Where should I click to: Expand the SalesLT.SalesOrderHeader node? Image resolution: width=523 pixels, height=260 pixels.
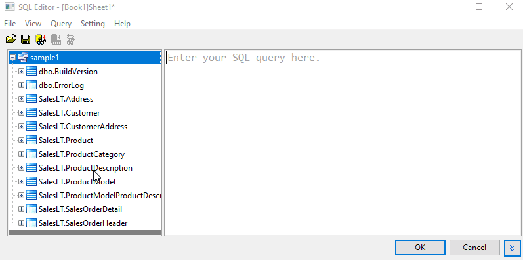22,223
